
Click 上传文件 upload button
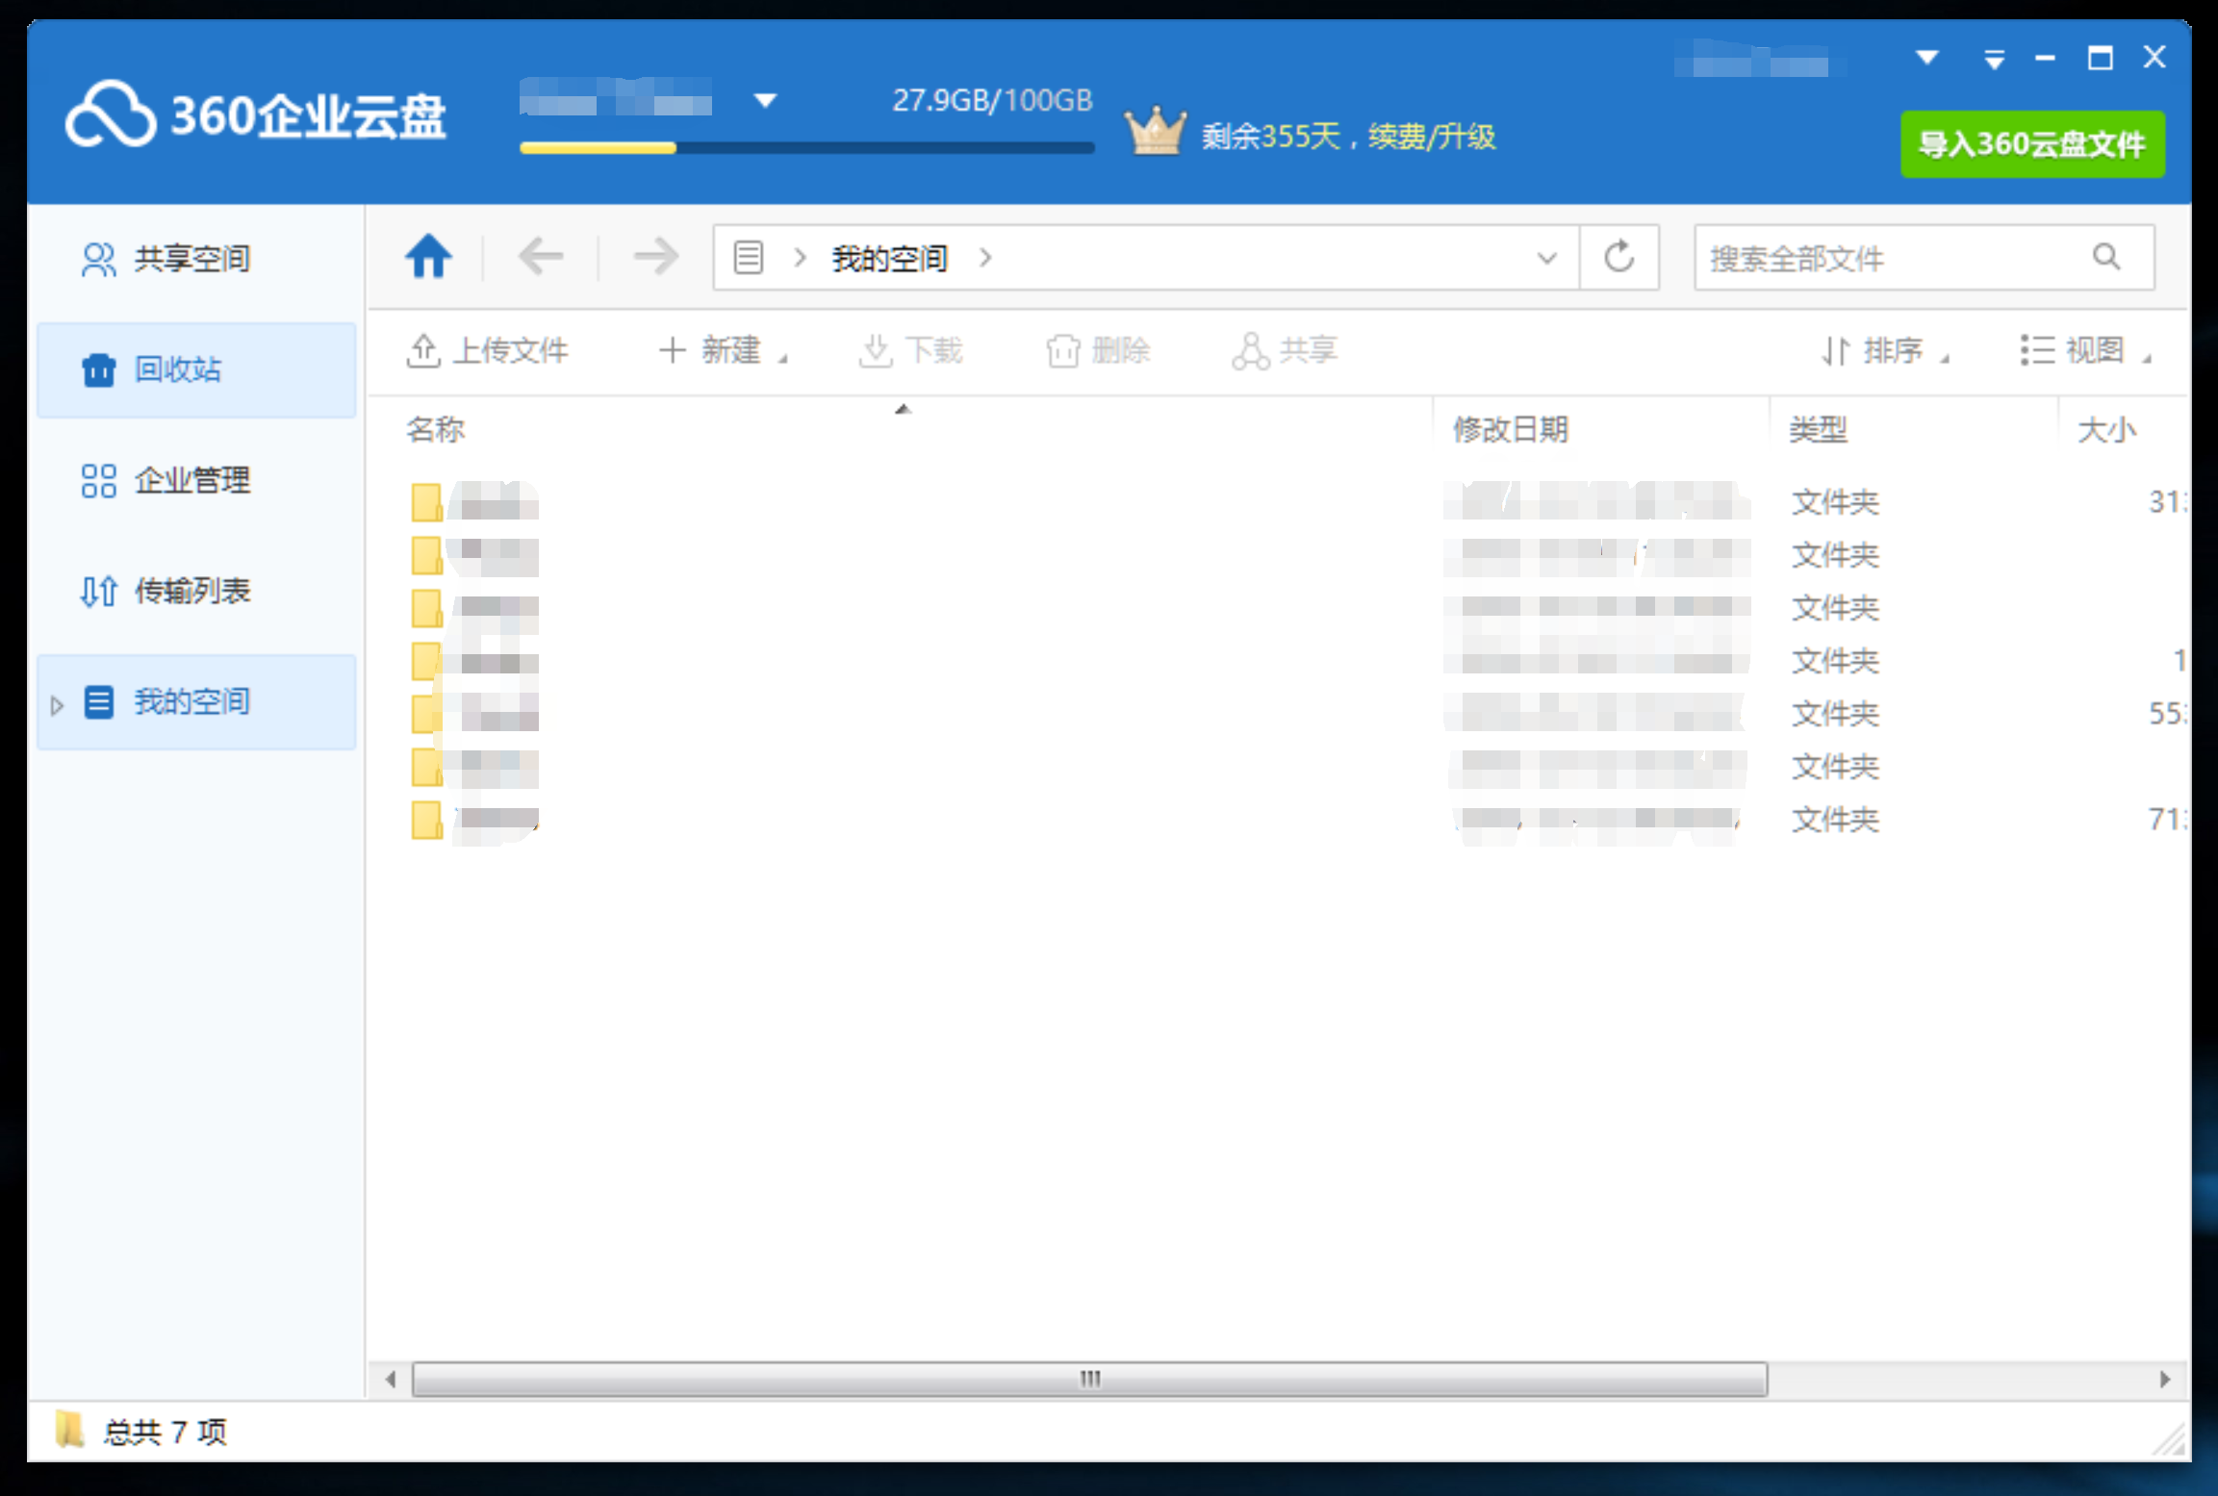point(487,350)
